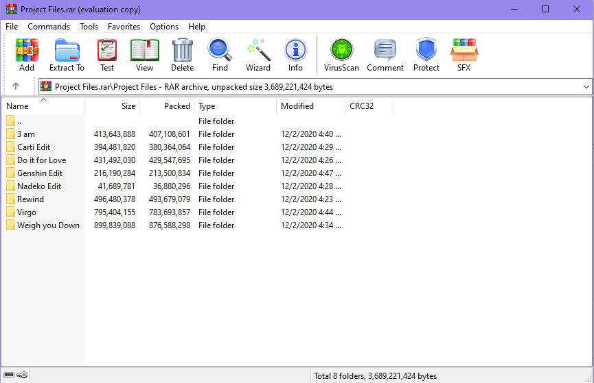This screenshot has width=594, height=383.
Task: Click packed value 429,547,695
Action: point(170,160)
